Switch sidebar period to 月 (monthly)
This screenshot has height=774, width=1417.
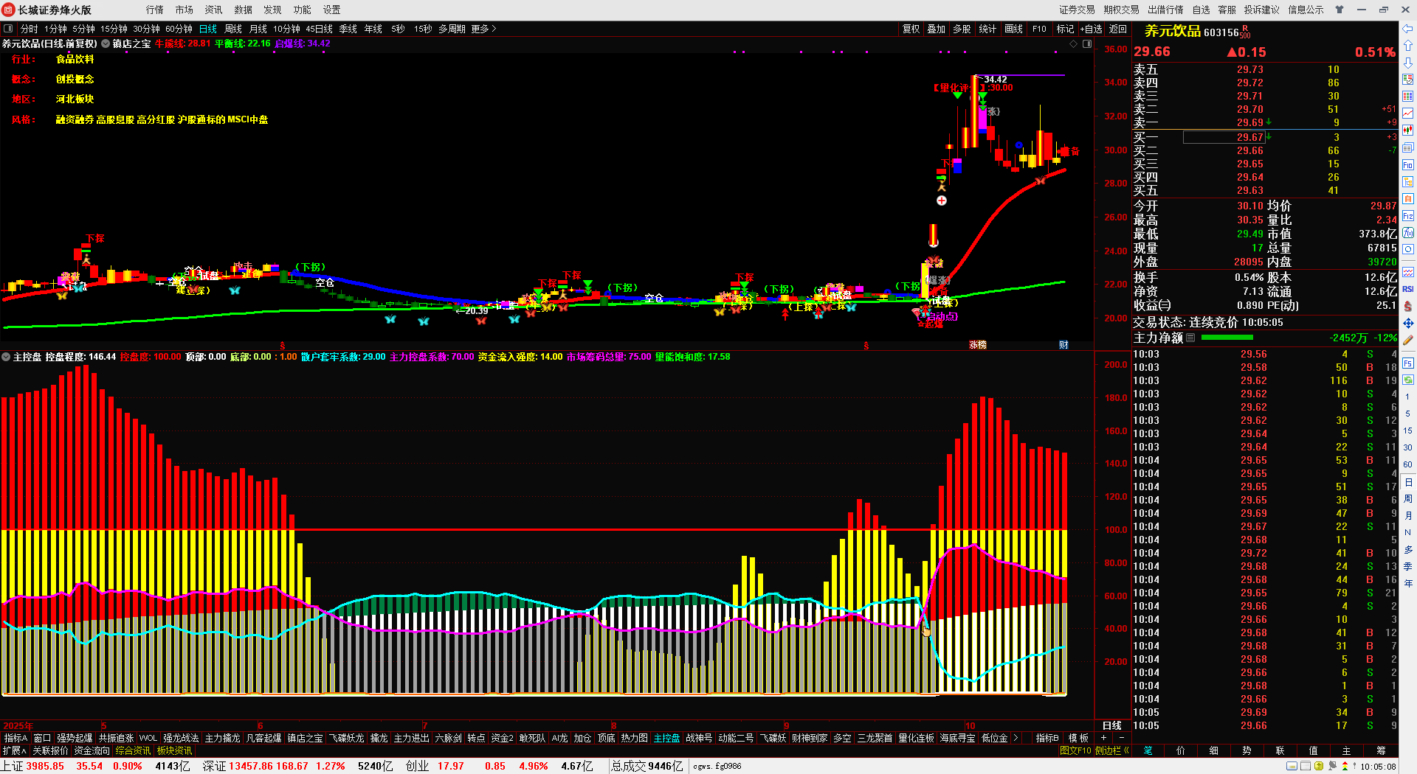coord(1408,516)
